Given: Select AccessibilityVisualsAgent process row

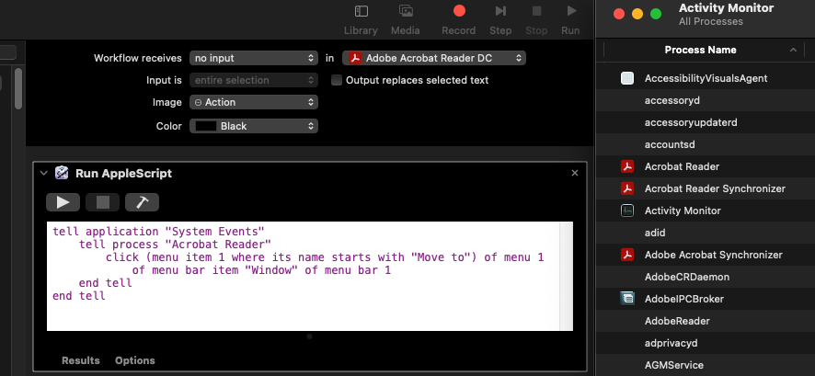Looking at the screenshot, I should [x=706, y=78].
